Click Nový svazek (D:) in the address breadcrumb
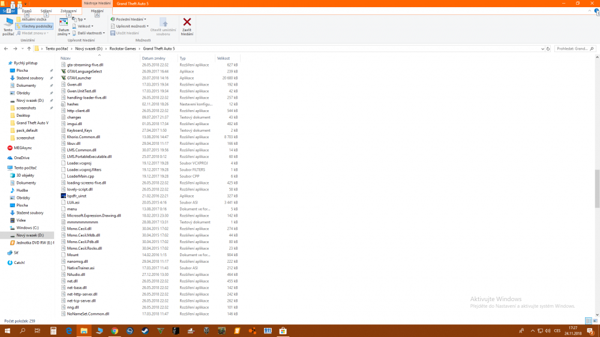Screen dimensions: 600x337 (x=89, y=49)
